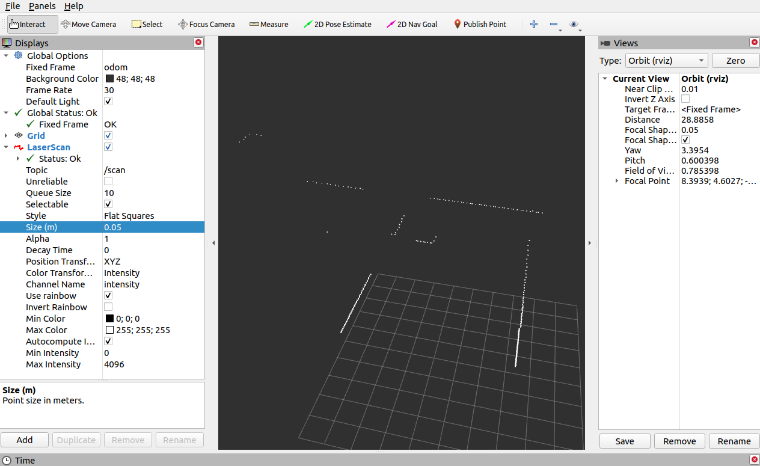Toggle the Default Light checkbox
Image resolution: width=760 pixels, height=466 pixels.
point(108,102)
